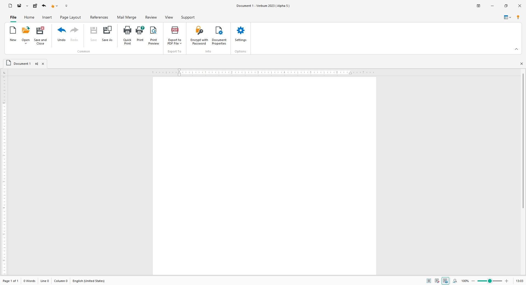Switch to the Mail Merge ribbon tab
The height and width of the screenshot is (285, 526).
coord(126,17)
